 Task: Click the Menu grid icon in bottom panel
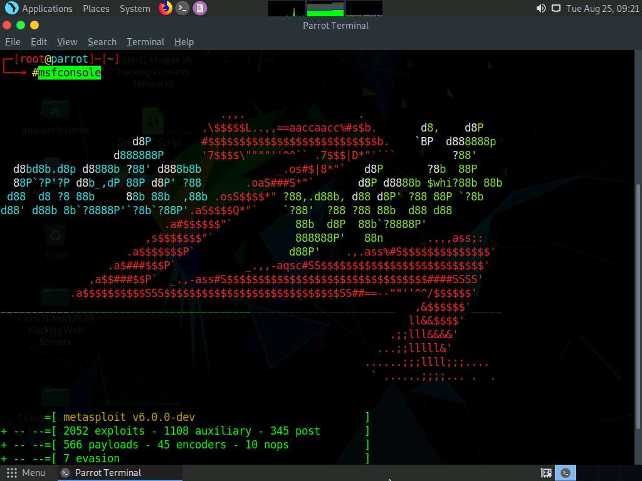click(x=12, y=473)
